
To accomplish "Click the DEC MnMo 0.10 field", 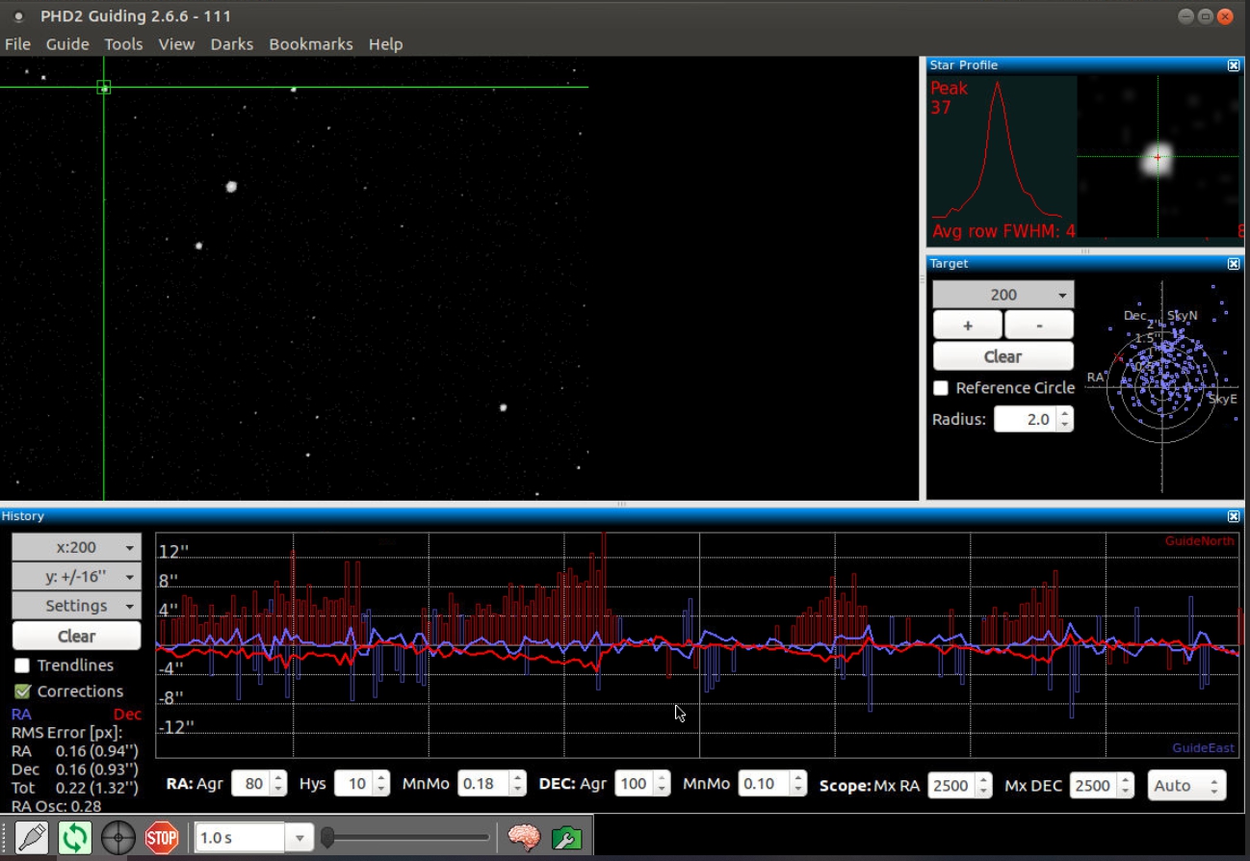I will [764, 784].
